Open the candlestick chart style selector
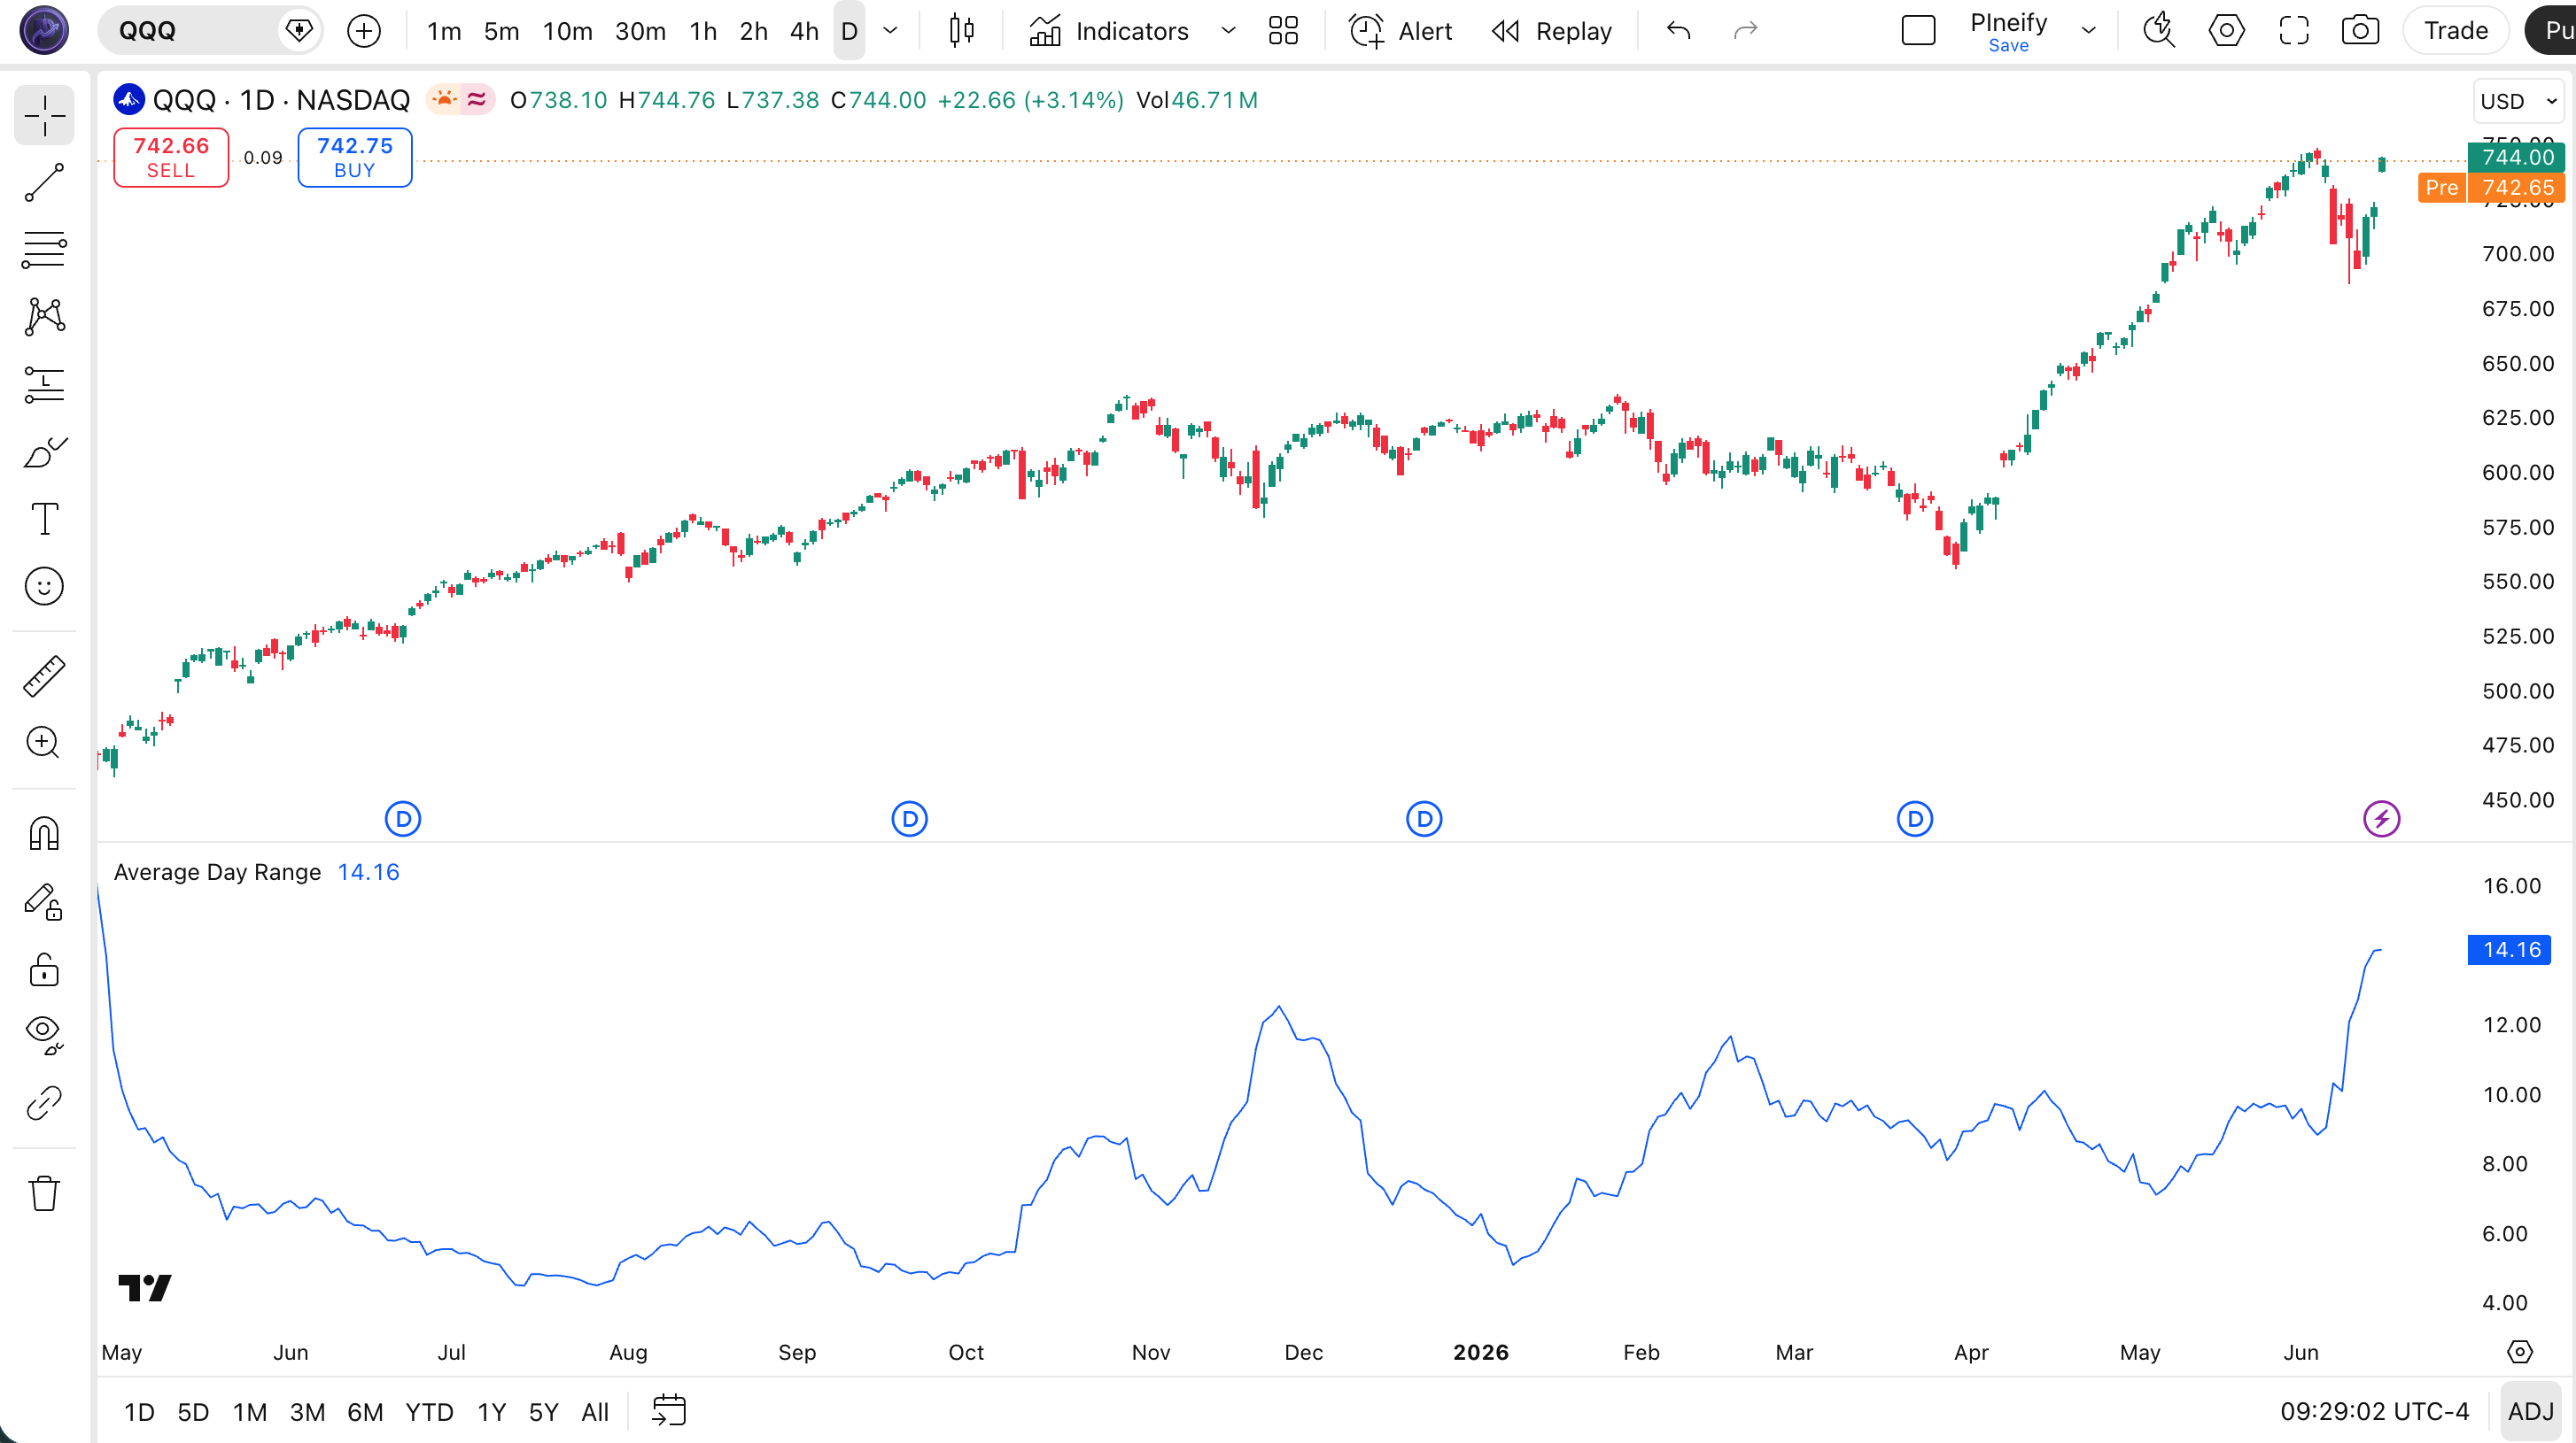 [x=961, y=31]
